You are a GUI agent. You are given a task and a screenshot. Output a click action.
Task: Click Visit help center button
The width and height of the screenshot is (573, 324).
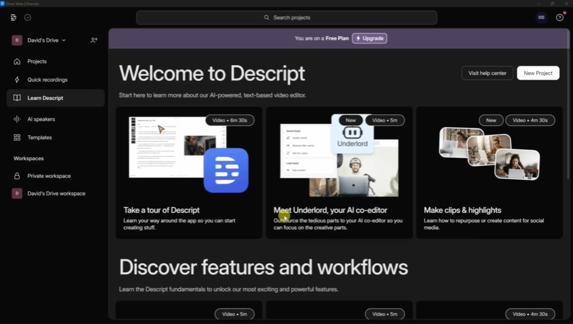[487, 73]
